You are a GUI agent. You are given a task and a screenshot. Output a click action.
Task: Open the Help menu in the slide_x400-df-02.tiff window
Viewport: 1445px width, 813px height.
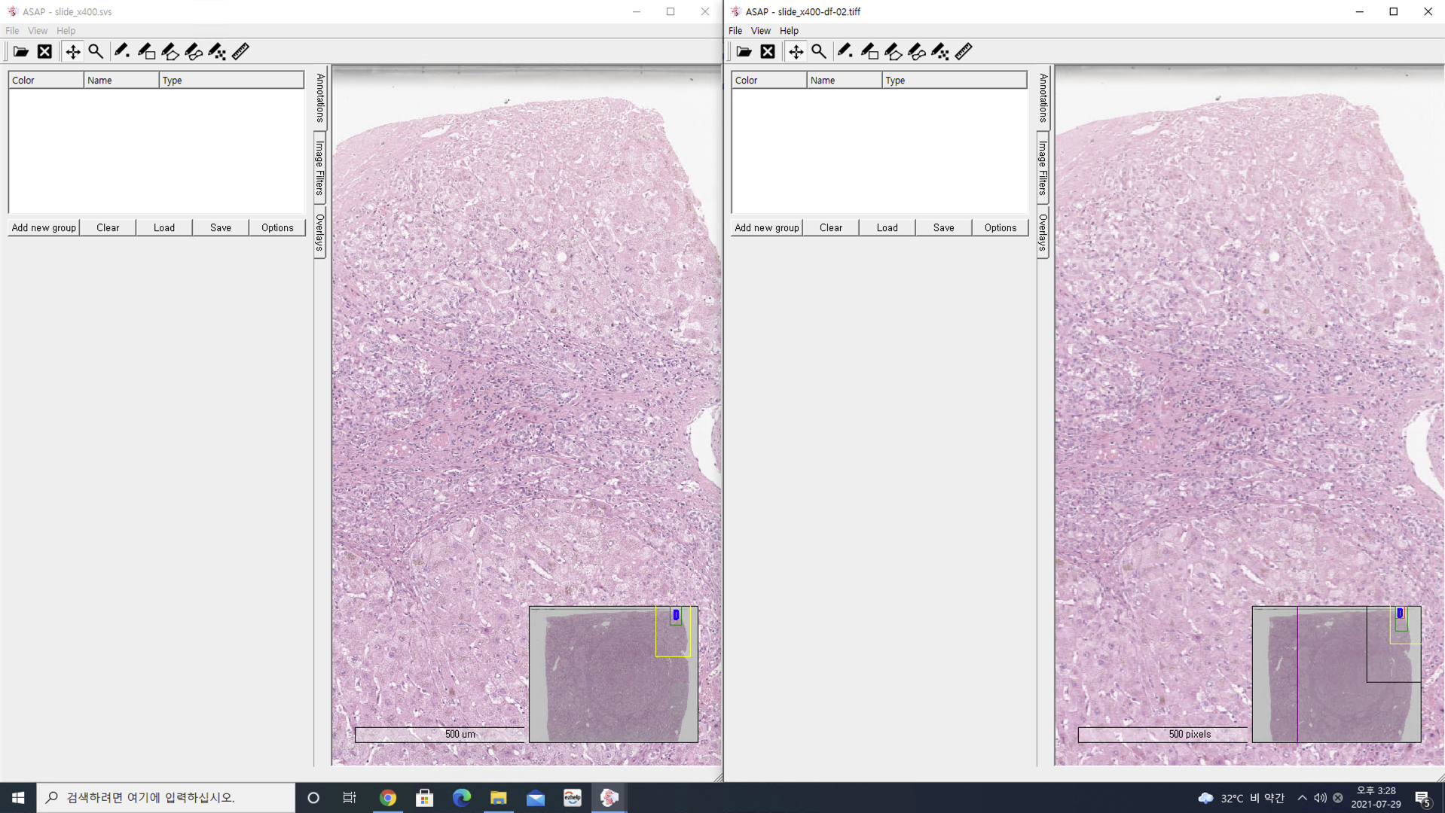click(x=789, y=31)
